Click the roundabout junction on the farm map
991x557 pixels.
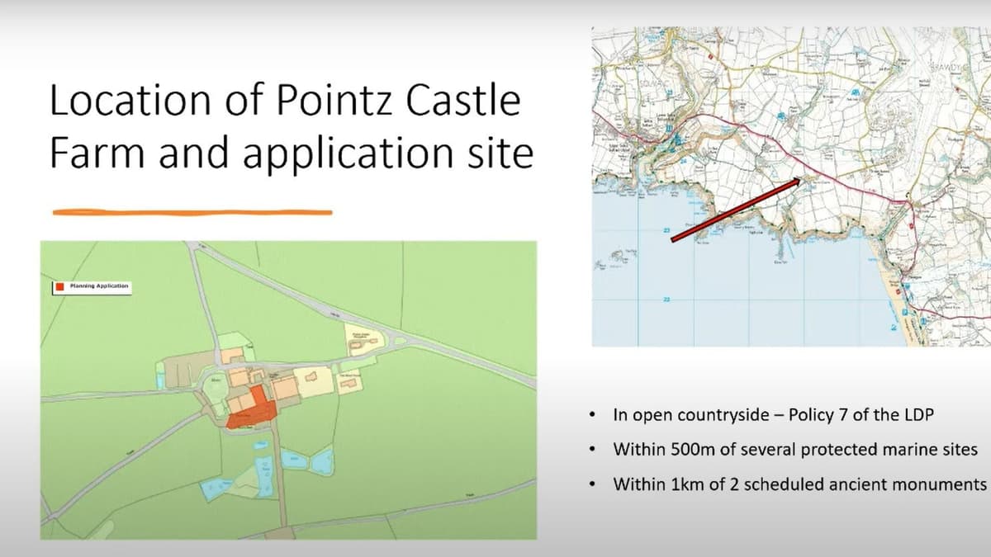(x=400, y=341)
